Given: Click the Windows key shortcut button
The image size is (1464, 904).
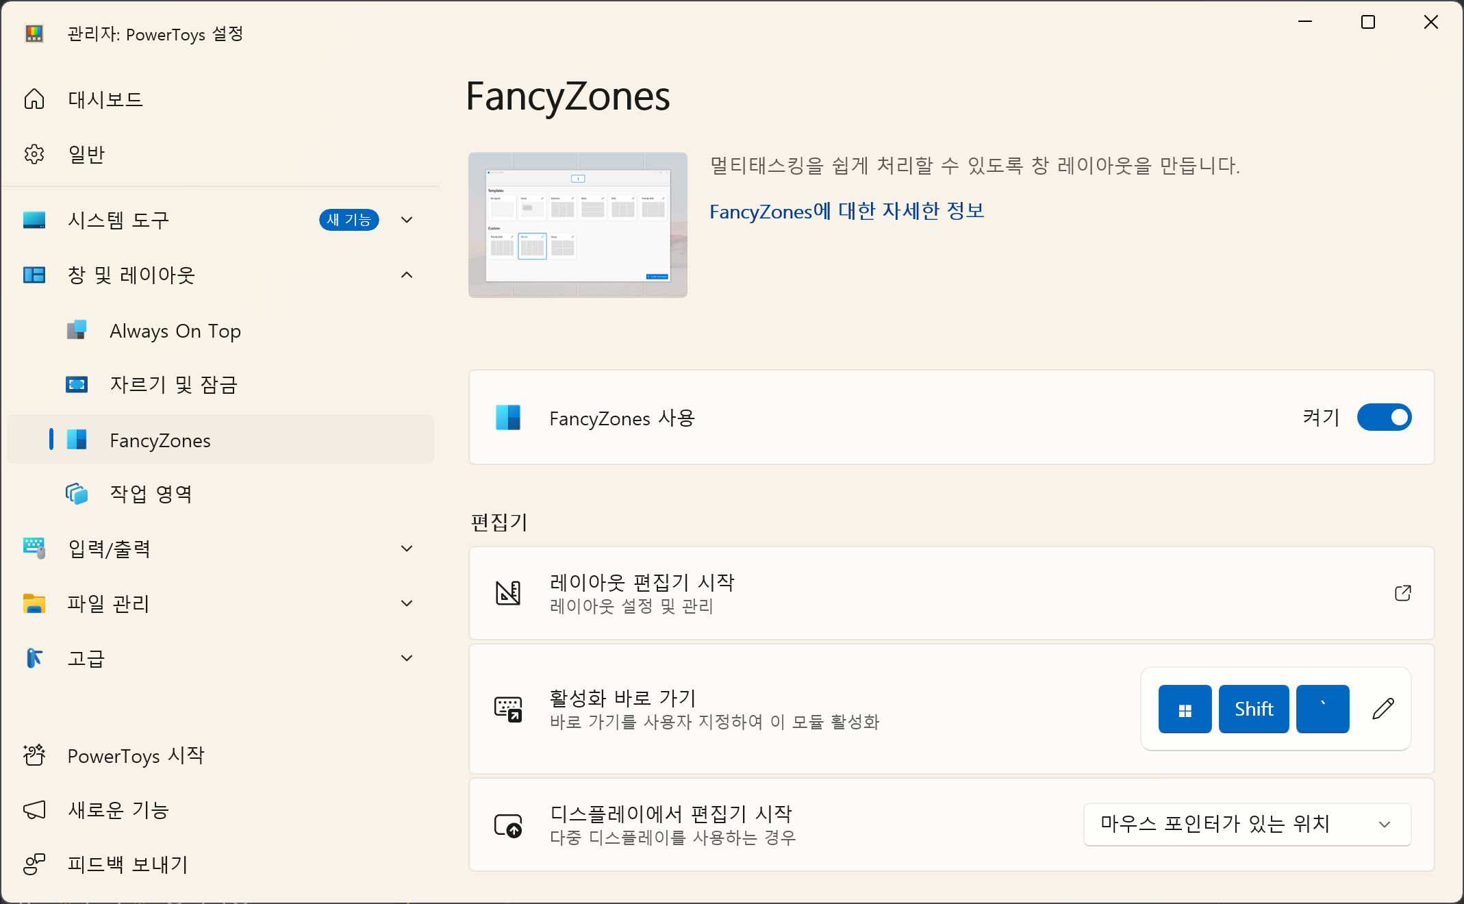Looking at the screenshot, I should click(1185, 709).
